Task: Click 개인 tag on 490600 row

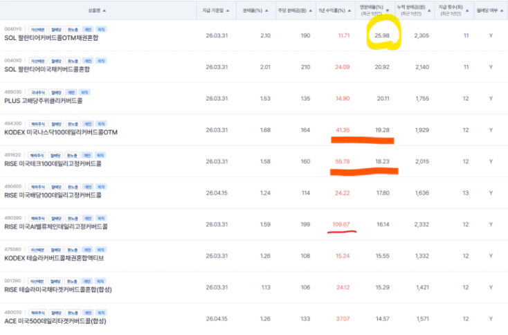Action: (x=88, y=187)
